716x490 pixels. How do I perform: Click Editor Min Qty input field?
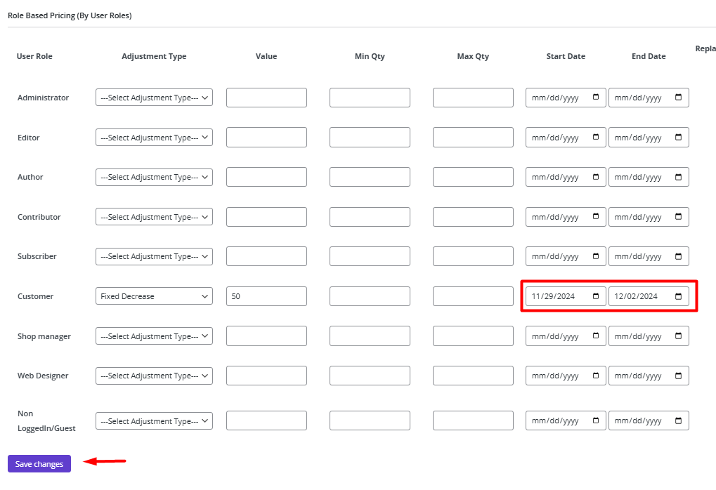tap(370, 138)
